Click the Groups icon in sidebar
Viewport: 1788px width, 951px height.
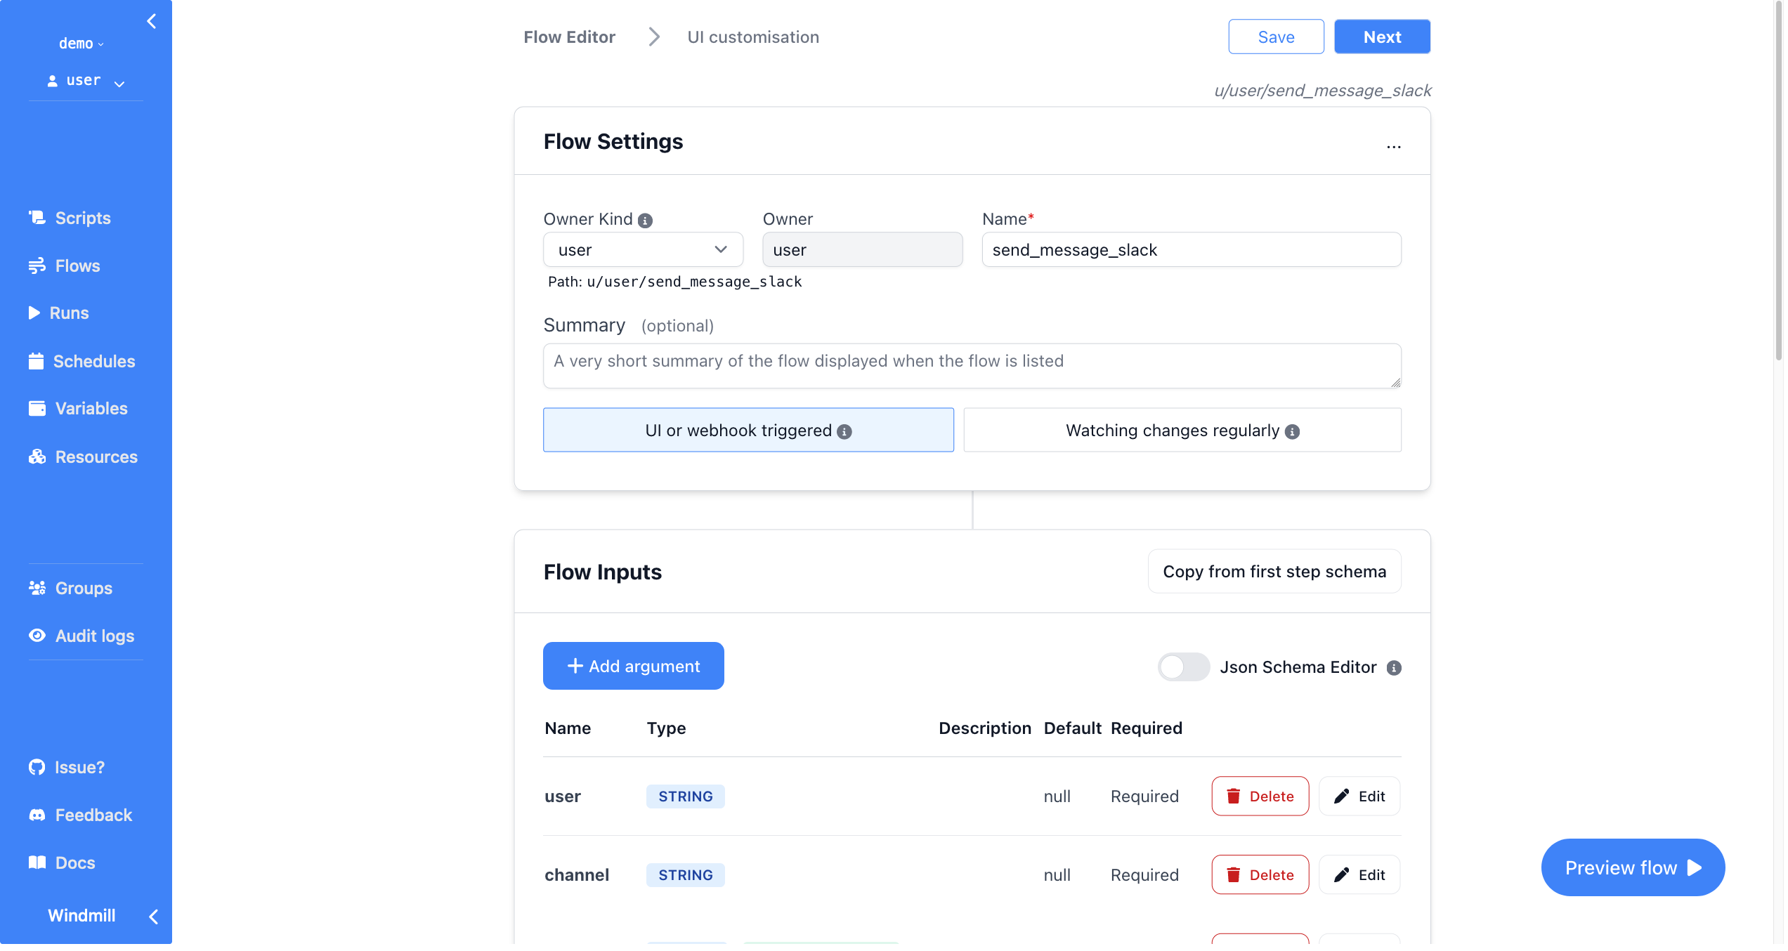click(37, 588)
